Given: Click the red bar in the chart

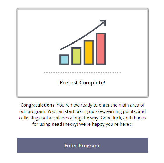Looking at the screenshot, I should (101, 49).
